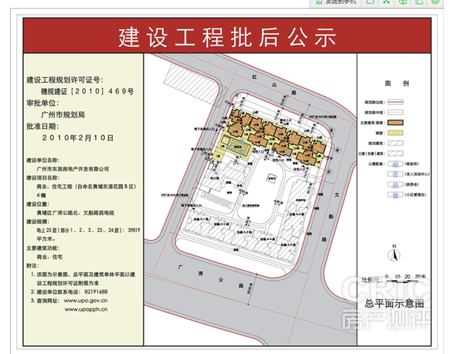Click the green save disk icon
Image resolution: width=456 pixels, height=354 pixels.
[402, 2]
